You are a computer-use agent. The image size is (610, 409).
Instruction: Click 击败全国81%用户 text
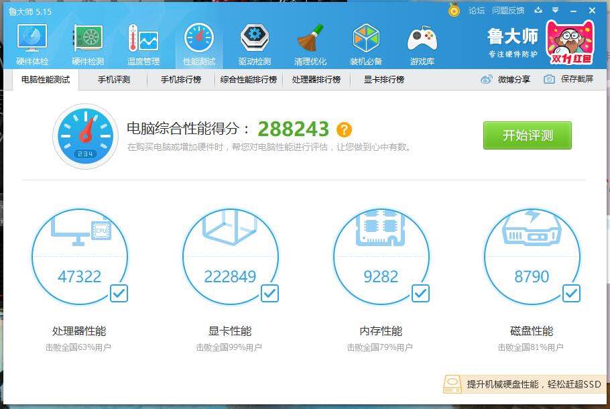coord(531,347)
